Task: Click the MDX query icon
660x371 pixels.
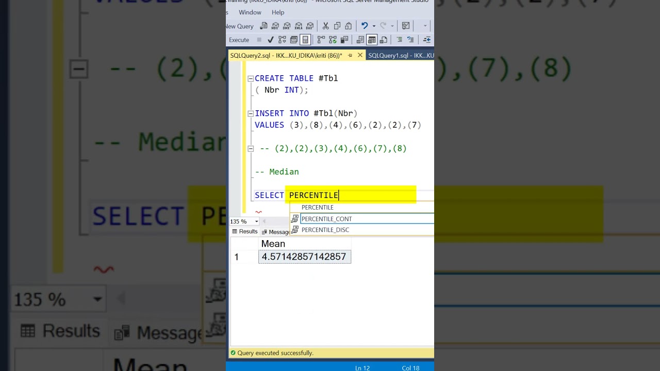Action: pyautogui.click(x=275, y=26)
